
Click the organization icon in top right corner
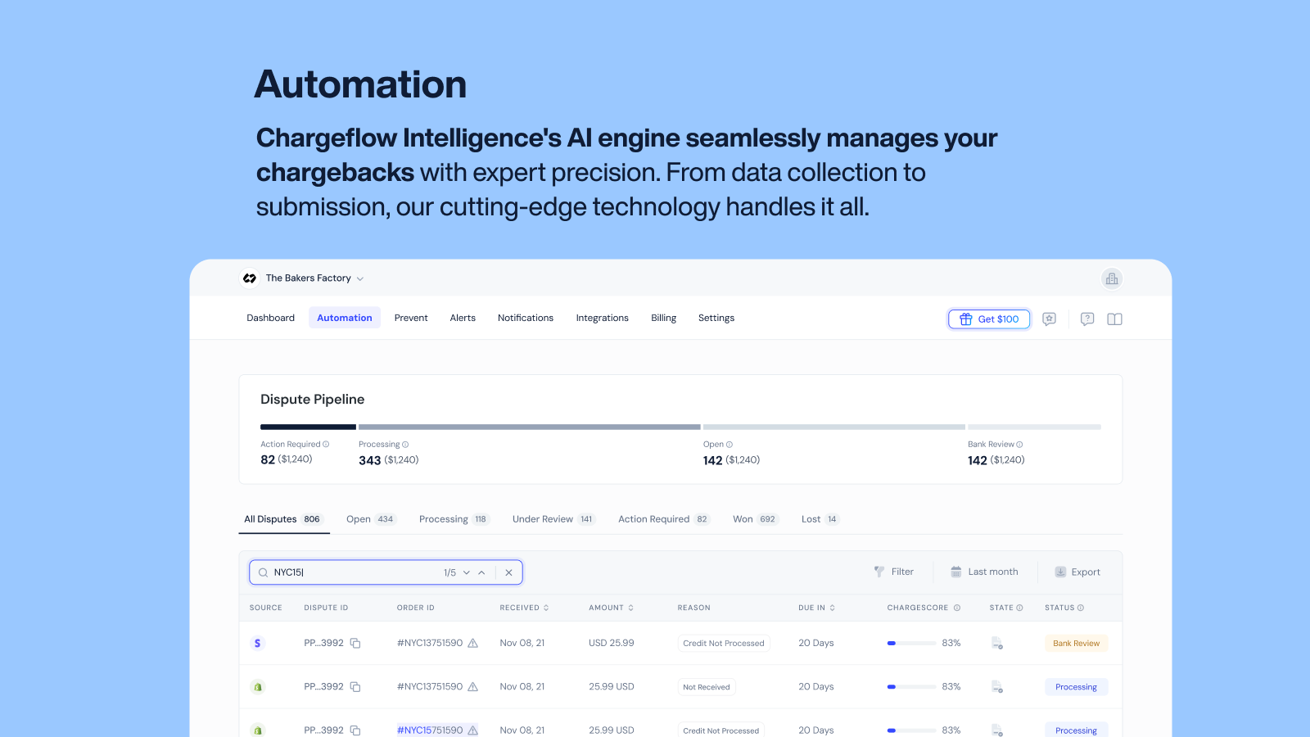coord(1111,278)
